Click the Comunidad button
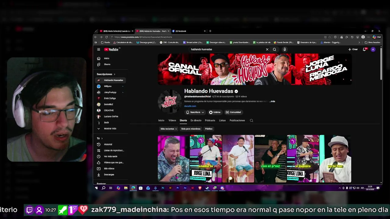The image size is (390, 219). (x=233, y=112)
